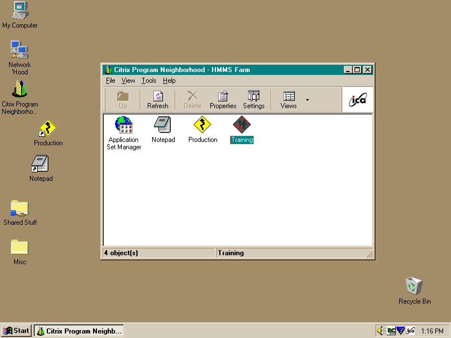Click the speaker volume tray icon
Image resolution: width=451 pixels, height=338 pixels.
coord(381,331)
